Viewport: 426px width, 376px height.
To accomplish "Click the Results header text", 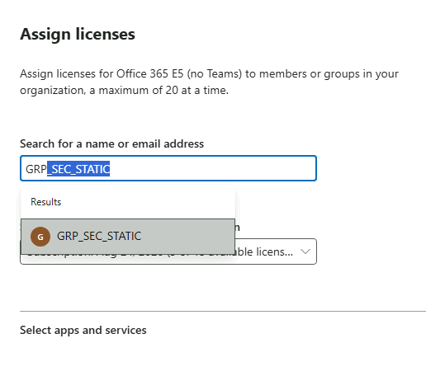I will coord(46,202).
